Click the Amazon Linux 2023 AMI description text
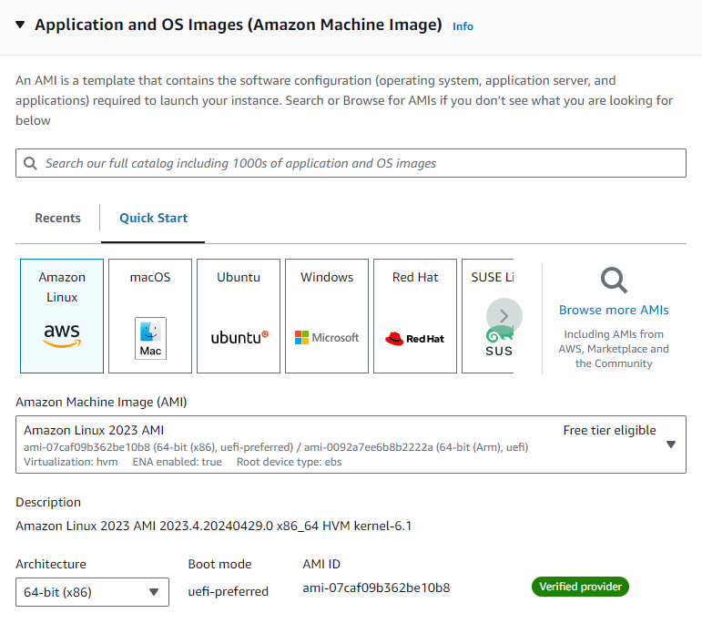The width and height of the screenshot is (702, 644). 214,526
